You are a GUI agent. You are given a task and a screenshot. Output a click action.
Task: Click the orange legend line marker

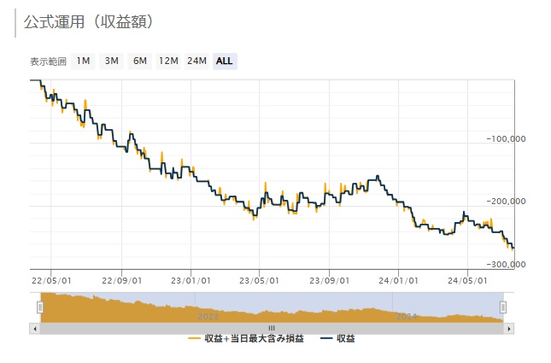coord(194,339)
